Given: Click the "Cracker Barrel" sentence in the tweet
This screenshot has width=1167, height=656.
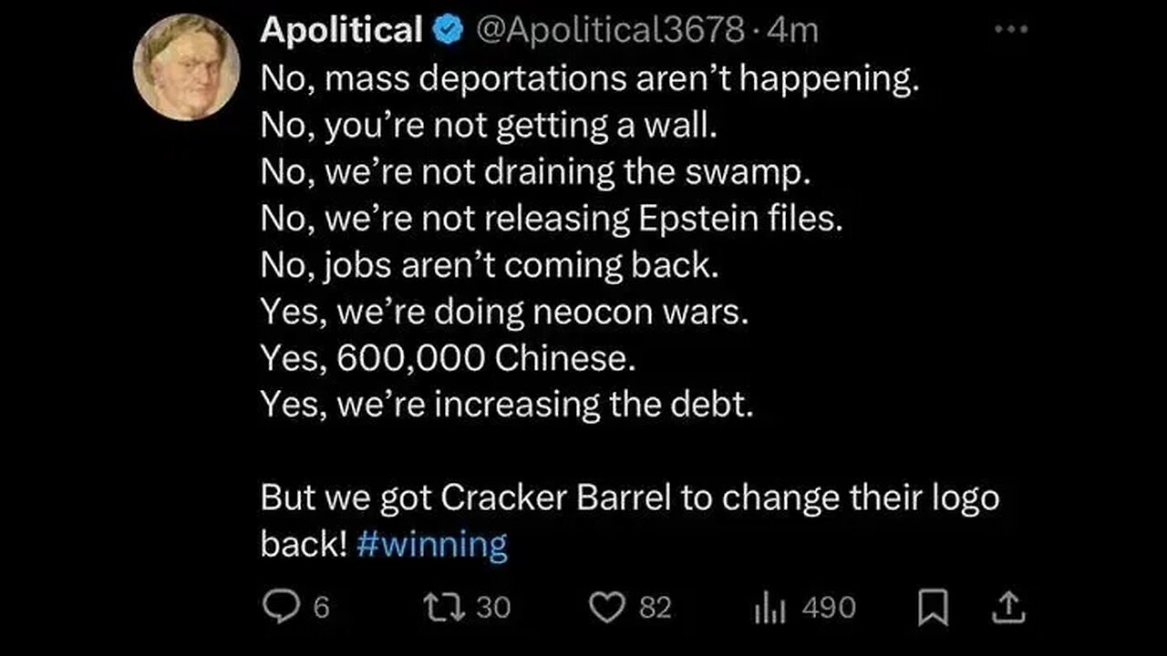Looking at the screenshot, I should (629, 498).
